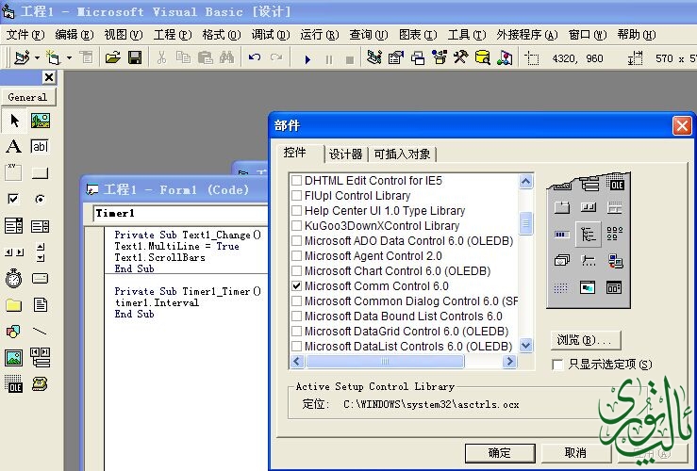The width and height of the screenshot is (697, 471).
Task: Select the PictureBox tool
Action: 41,121
